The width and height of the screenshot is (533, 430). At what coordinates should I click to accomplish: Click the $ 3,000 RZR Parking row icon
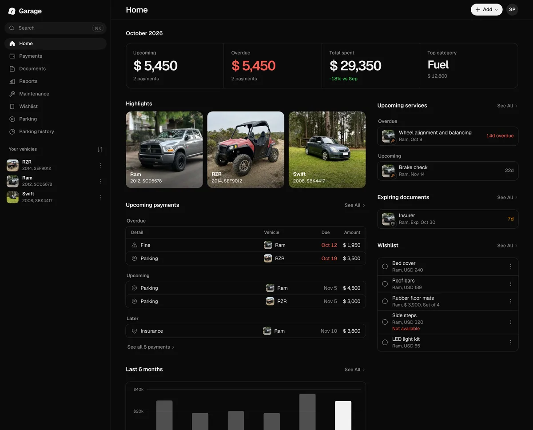point(135,301)
